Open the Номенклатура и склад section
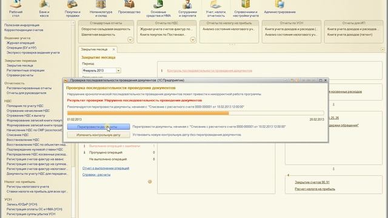Image resolution: width=388 pixels, height=218 pixels. 101,9
